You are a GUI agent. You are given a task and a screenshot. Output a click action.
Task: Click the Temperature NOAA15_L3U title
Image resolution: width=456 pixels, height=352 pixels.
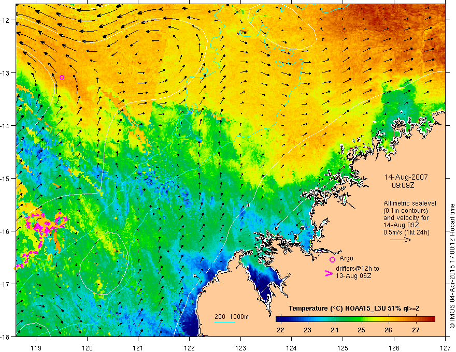(x=354, y=309)
